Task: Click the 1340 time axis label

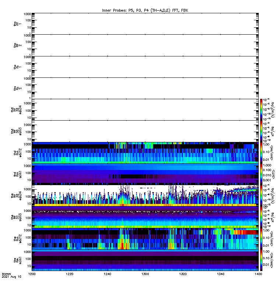Action: (220, 274)
